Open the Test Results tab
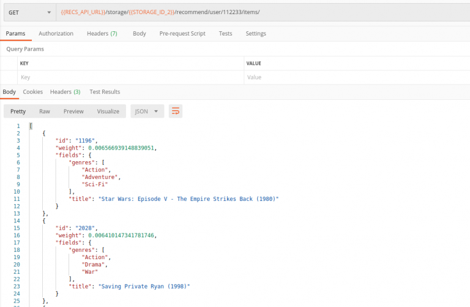 pyautogui.click(x=105, y=92)
